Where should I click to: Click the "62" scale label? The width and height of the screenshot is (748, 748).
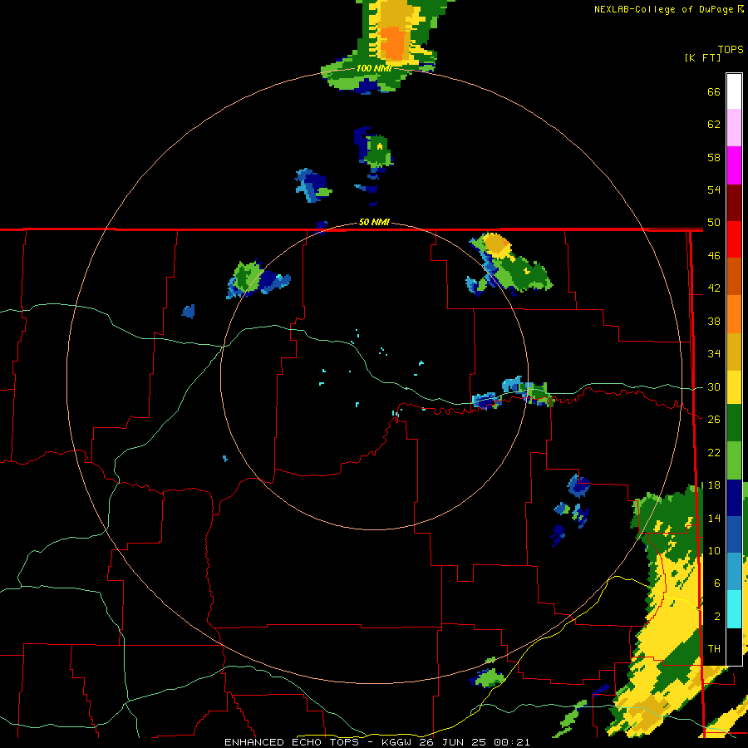[x=714, y=125]
